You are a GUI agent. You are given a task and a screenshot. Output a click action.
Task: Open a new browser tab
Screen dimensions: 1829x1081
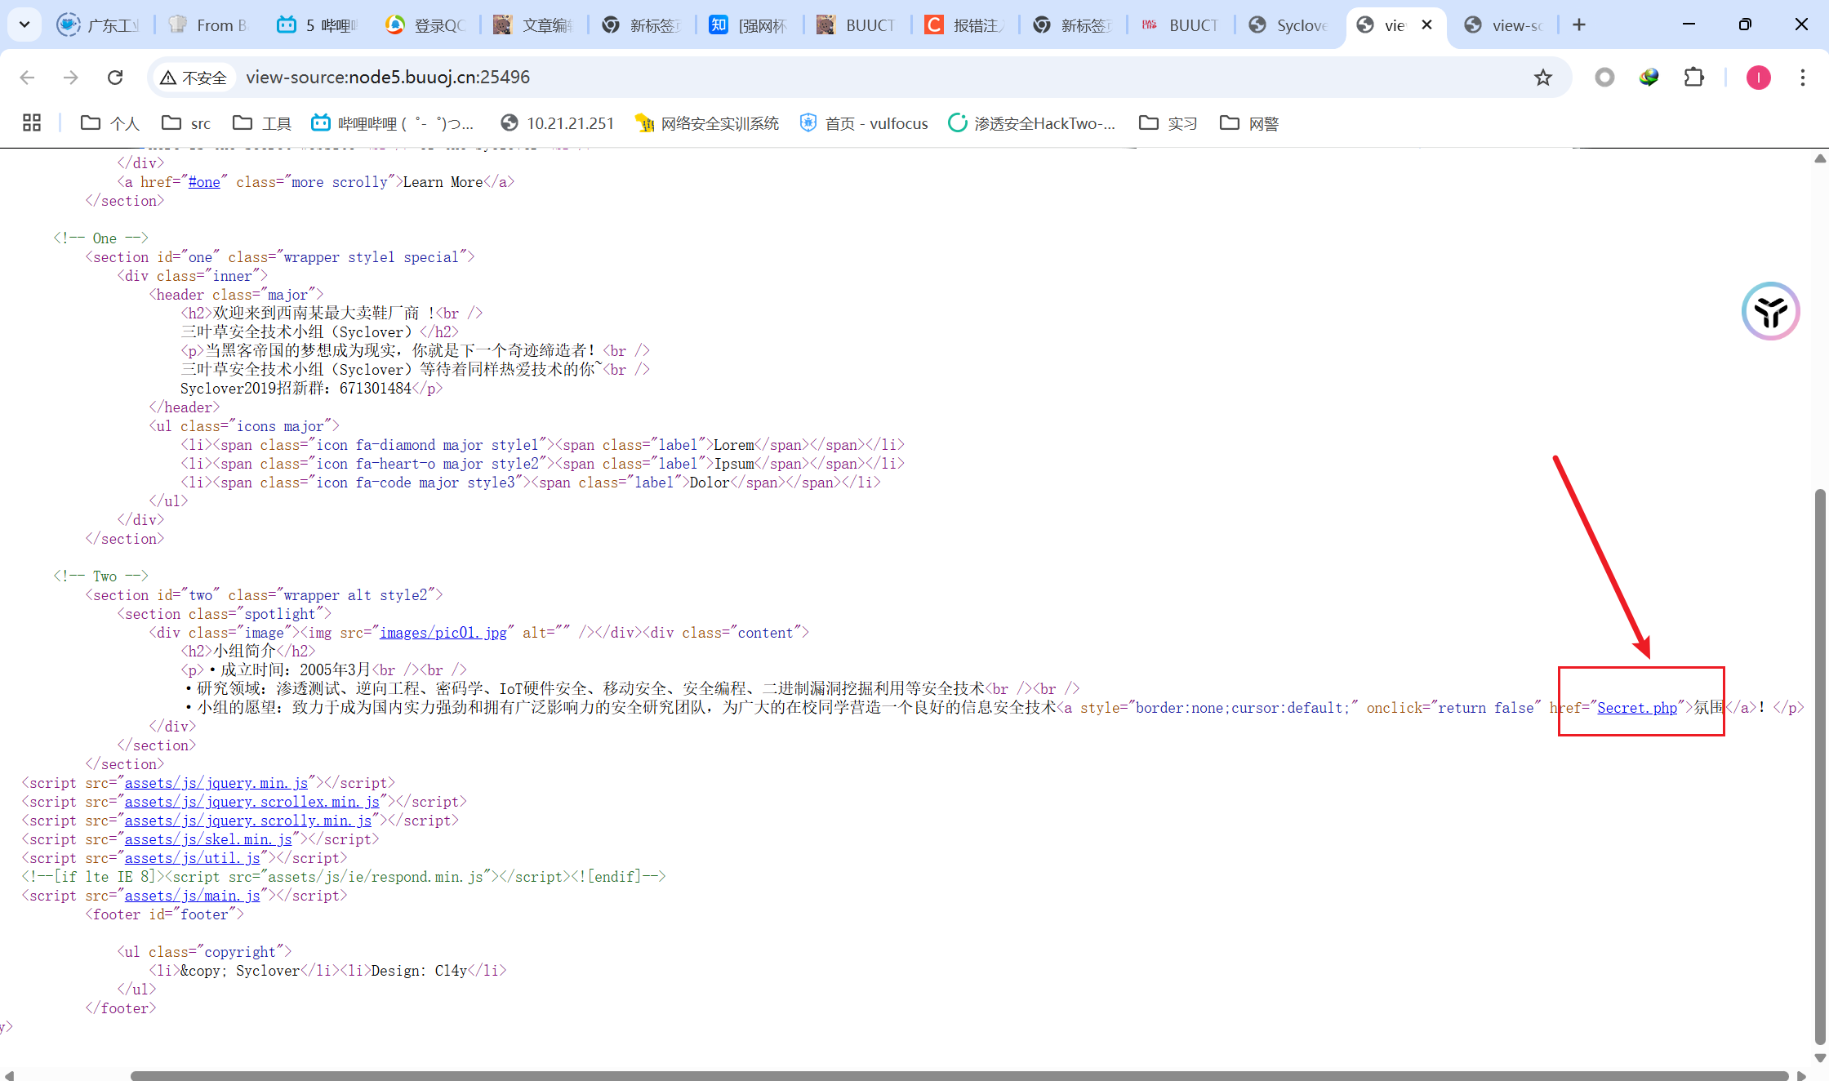coord(1579,24)
